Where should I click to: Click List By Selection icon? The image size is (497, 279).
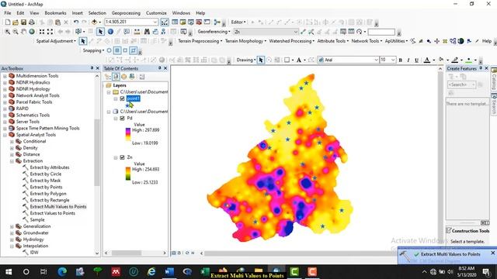pos(132,77)
